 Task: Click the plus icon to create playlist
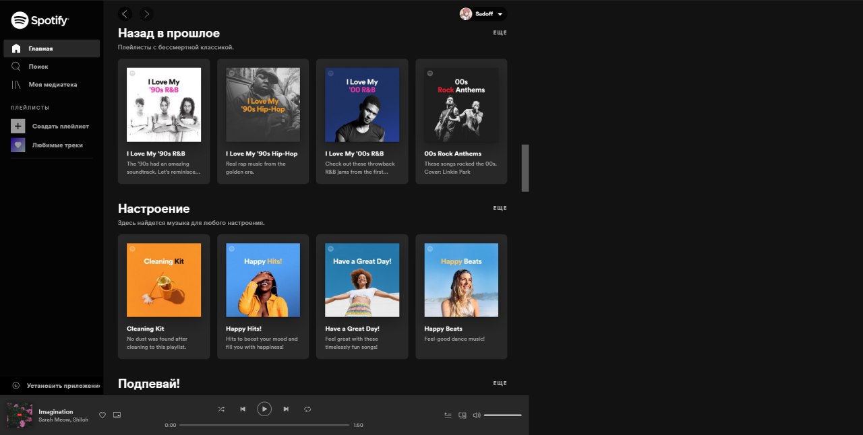pyautogui.click(x=18, y=126)
